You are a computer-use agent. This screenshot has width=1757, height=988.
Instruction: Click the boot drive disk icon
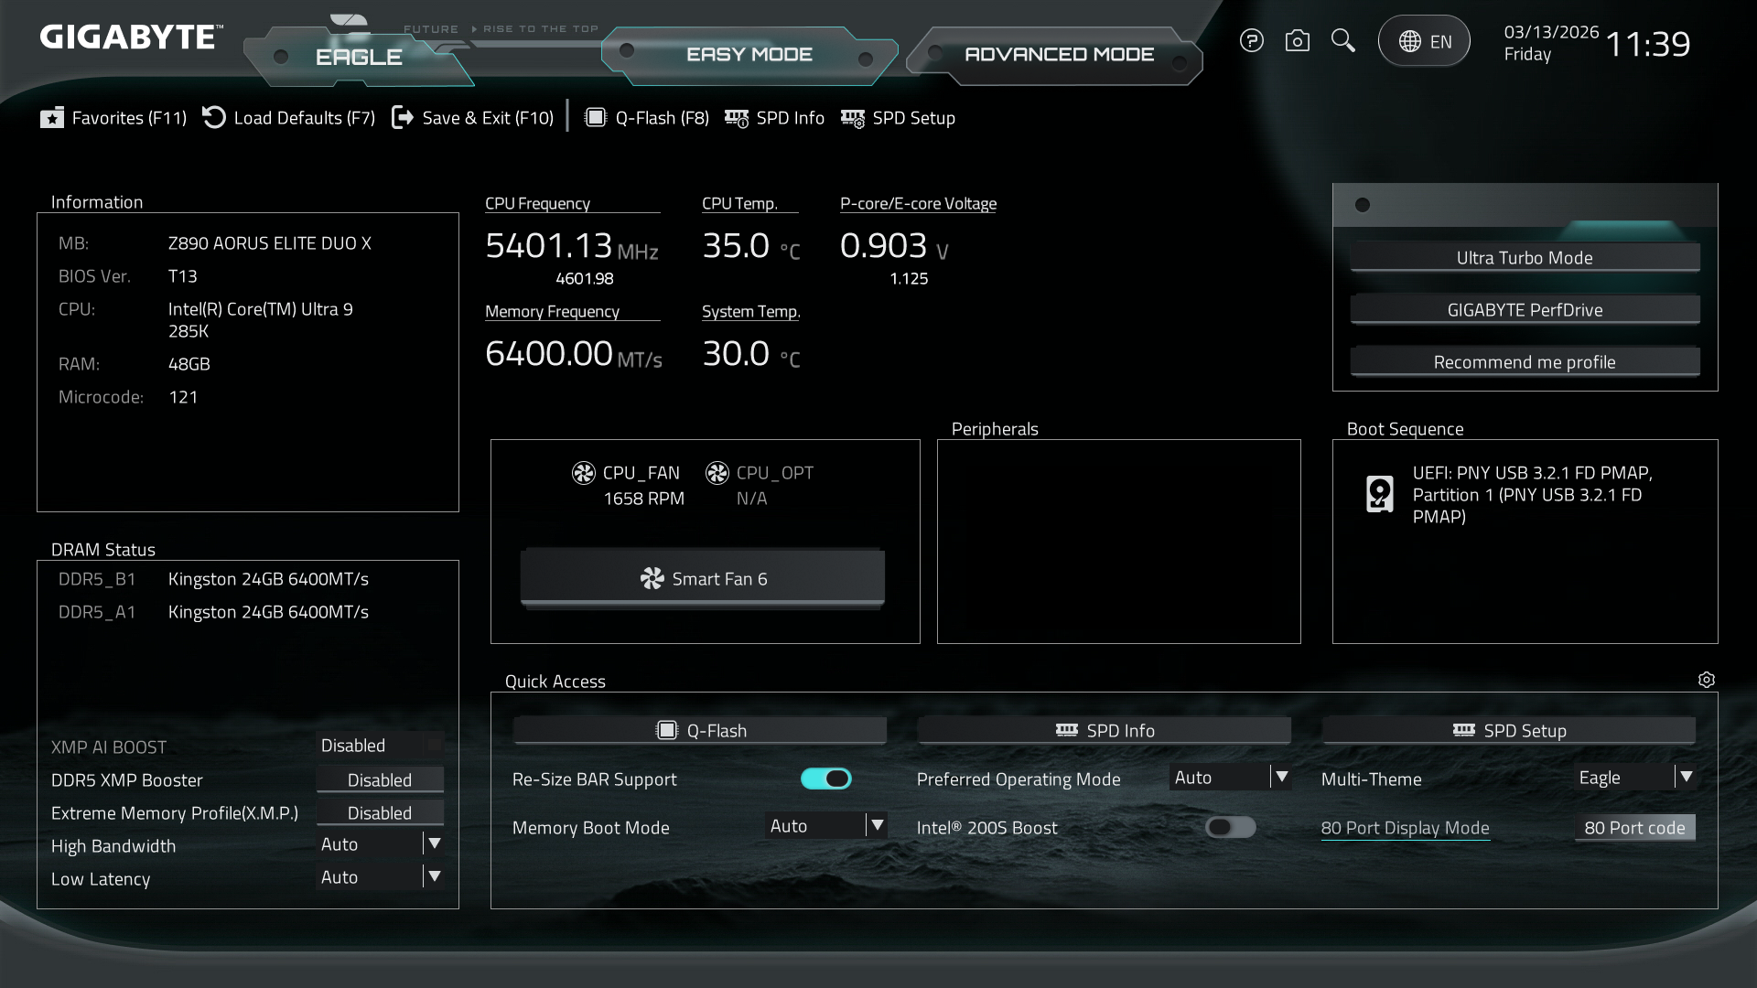1379,494
